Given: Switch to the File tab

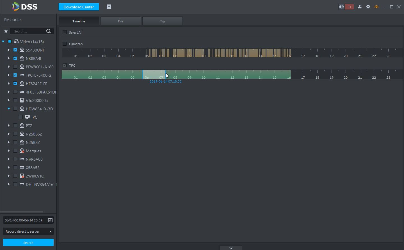Looking at the screenshot, I should (121, 21).
